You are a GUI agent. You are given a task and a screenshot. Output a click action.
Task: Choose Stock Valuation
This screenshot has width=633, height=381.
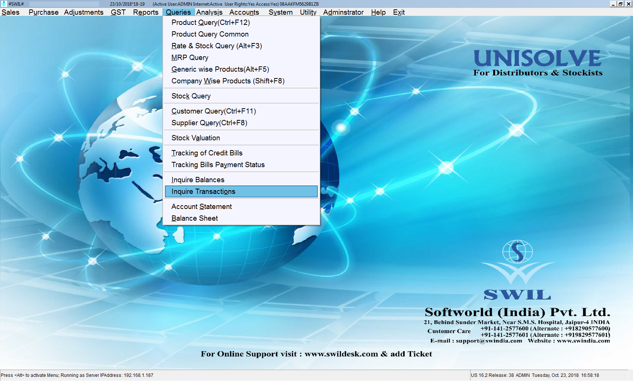point(241,138)
